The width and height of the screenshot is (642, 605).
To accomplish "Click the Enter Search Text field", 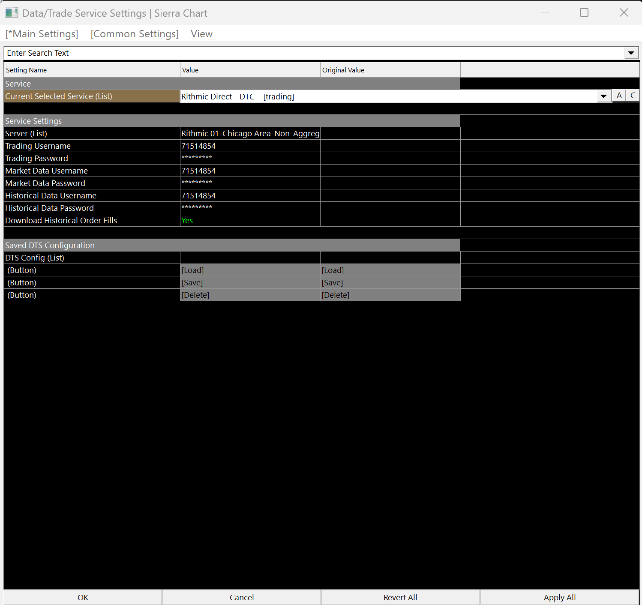I will point(314,53).
